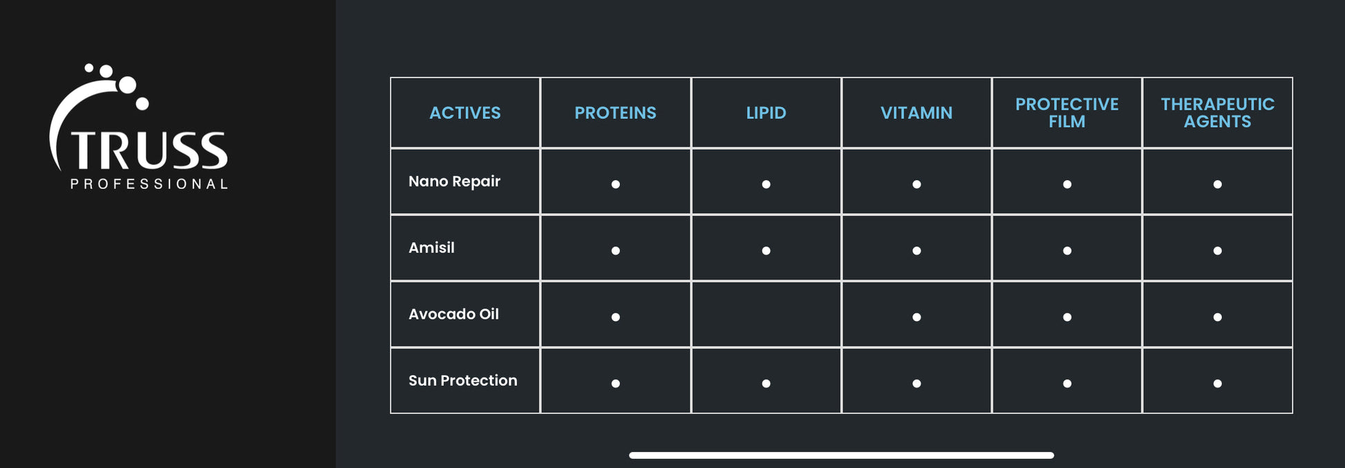Click the Amisil therapeutic agents dot

pos(1217,251)
